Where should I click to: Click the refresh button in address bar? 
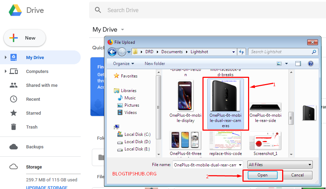[241, 52]
